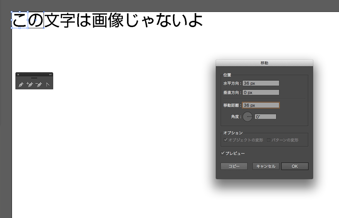Confirm the move with the OK button
The height and width of the screenshot is (218, 339).
coord(295,166)
